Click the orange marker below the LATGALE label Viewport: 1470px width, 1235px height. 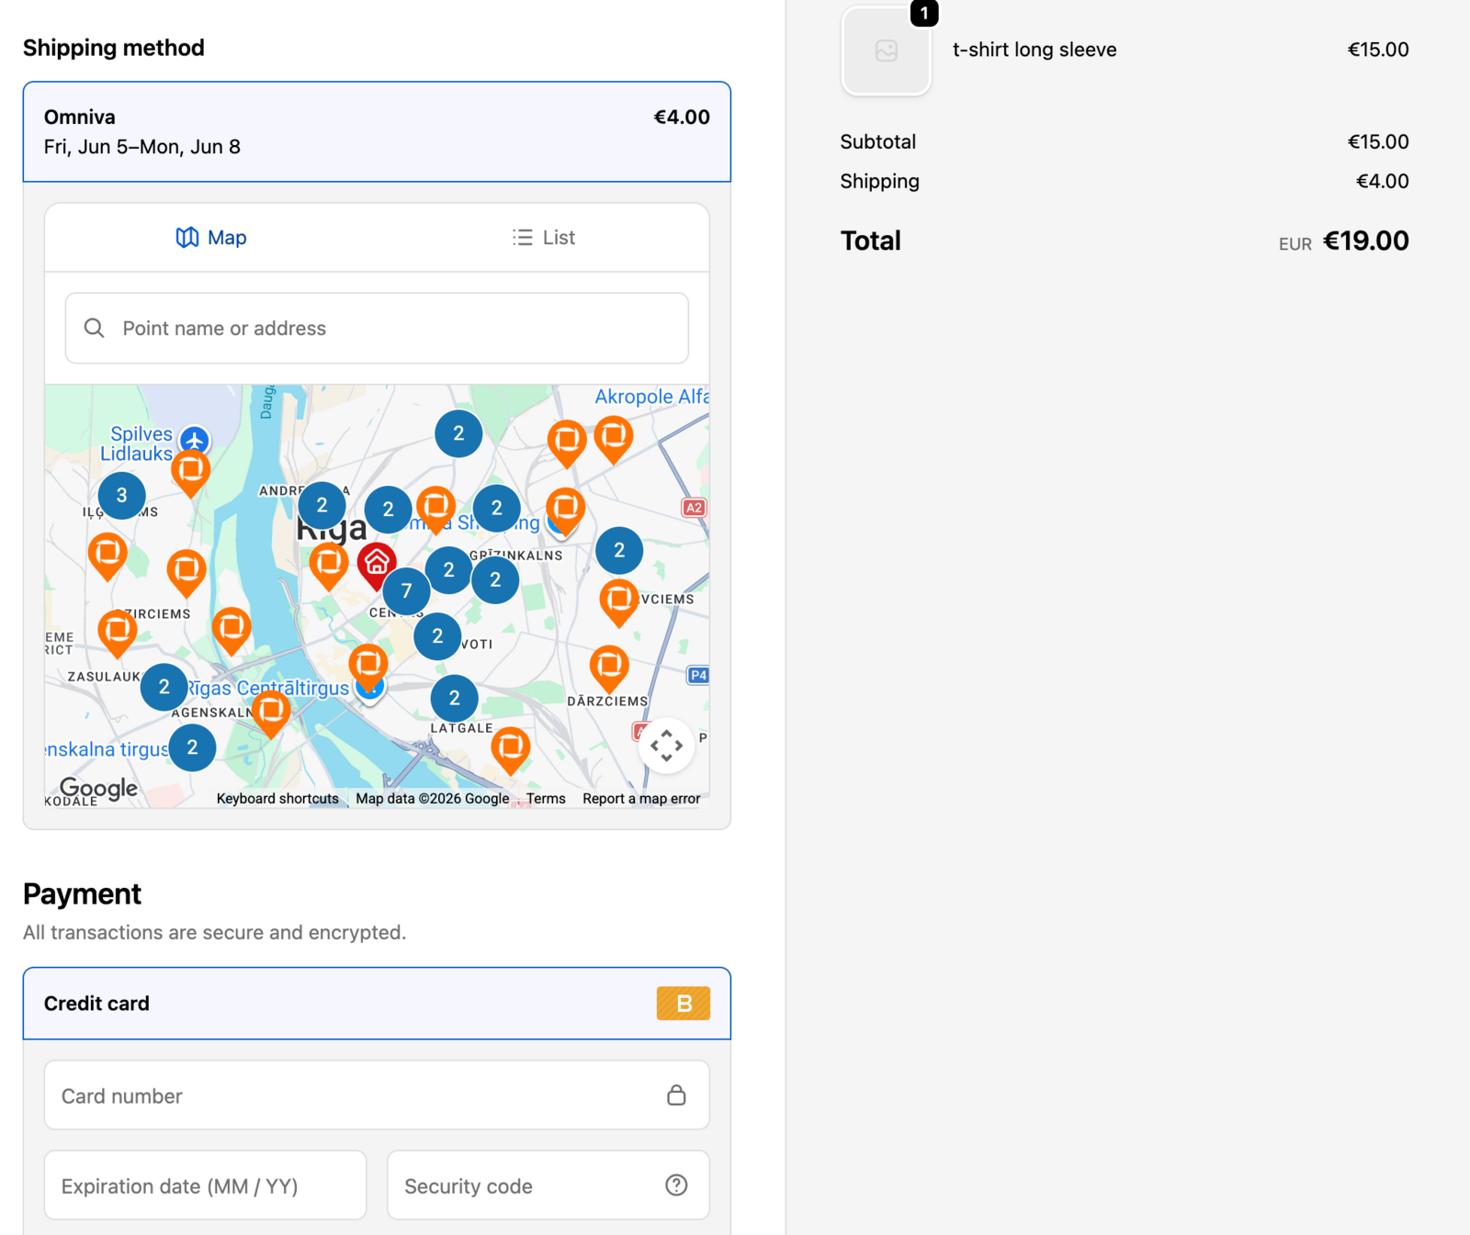click(511, 749)
